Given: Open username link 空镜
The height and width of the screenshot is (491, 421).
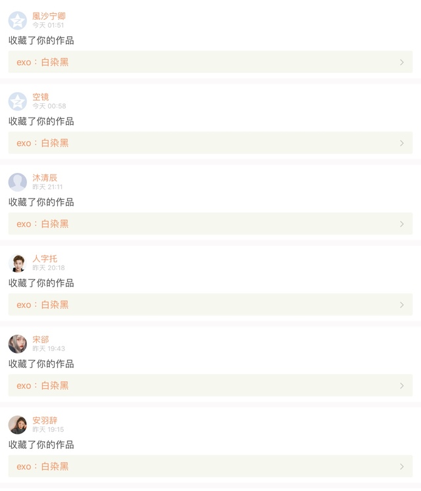Looking at the screenshot, I should tap(41, 97).
